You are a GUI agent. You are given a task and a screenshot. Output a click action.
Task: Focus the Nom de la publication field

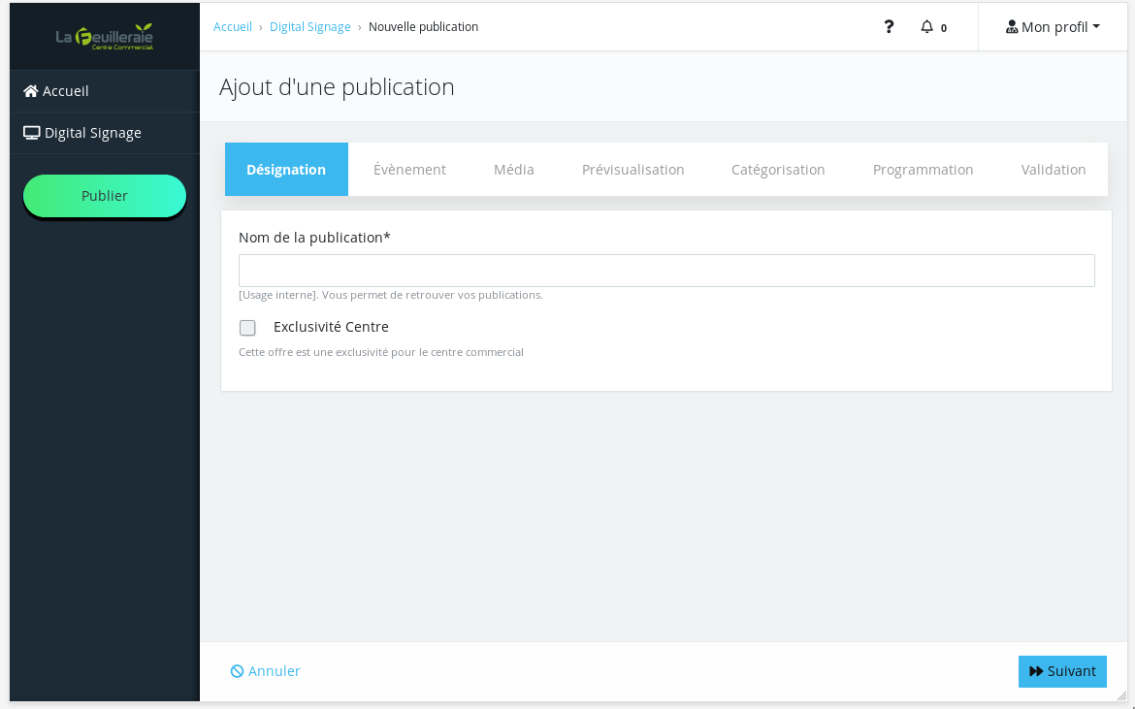click(x=666, y=271)
